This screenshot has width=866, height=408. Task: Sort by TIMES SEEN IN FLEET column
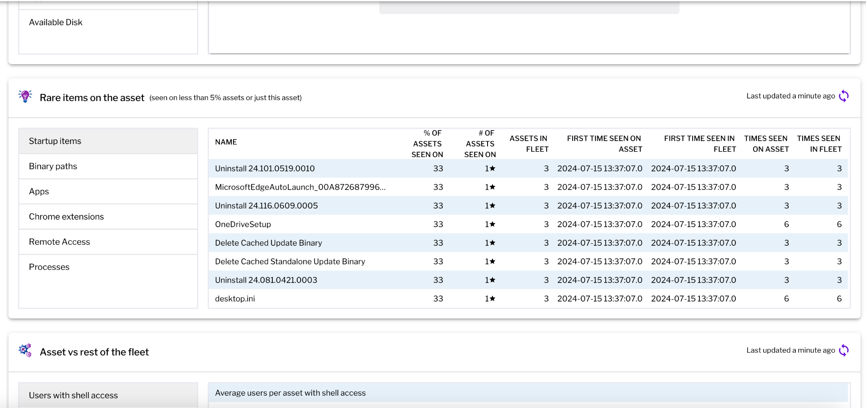[819, 144]
